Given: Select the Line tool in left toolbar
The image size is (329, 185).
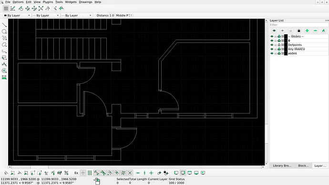Looking at the screenshot, I should pyautogui.click(x=4, y=25).
